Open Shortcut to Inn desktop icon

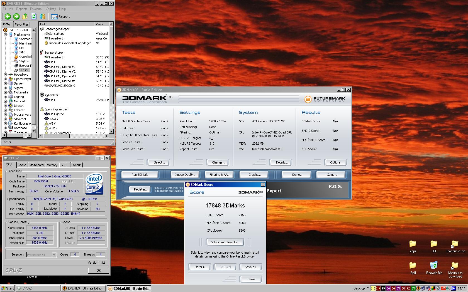point(455,246)
